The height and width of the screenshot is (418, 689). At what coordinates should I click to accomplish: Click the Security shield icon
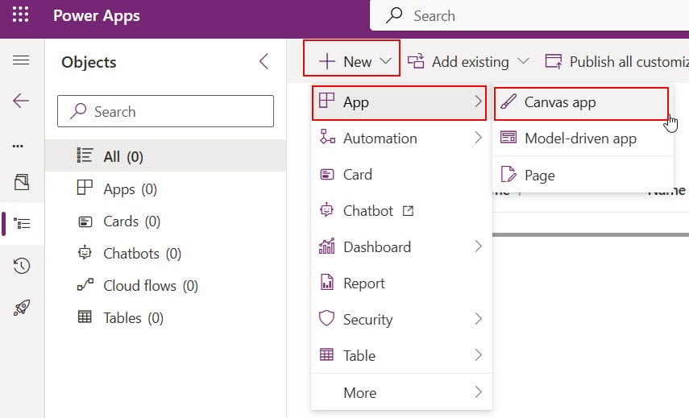click(326, 318)
